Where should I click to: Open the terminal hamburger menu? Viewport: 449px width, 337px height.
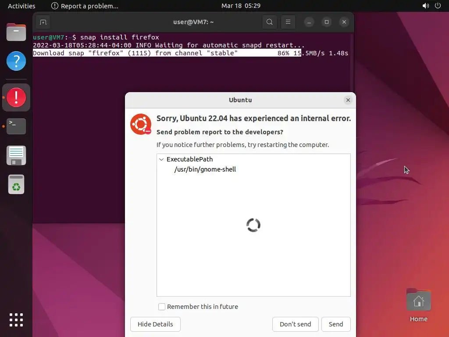tap(288, 22)
